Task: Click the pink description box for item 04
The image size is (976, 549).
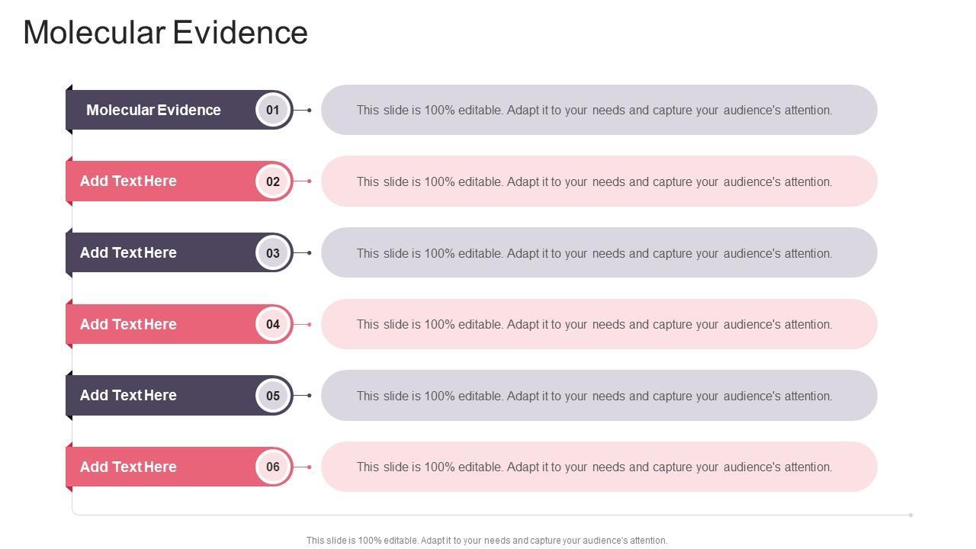Action: tap(599, 324)
